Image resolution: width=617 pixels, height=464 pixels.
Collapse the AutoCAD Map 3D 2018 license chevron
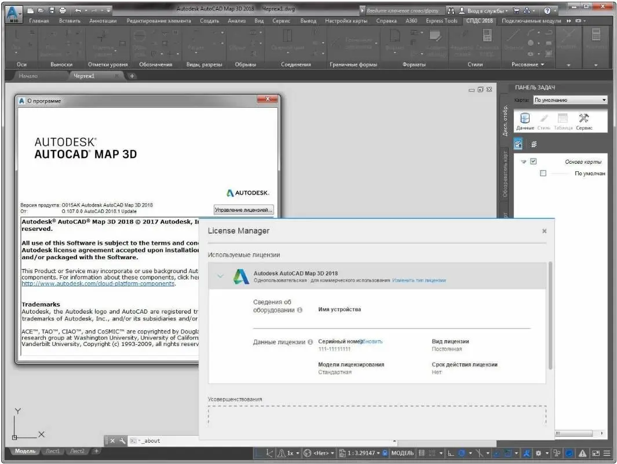click(x=220, y=276)
